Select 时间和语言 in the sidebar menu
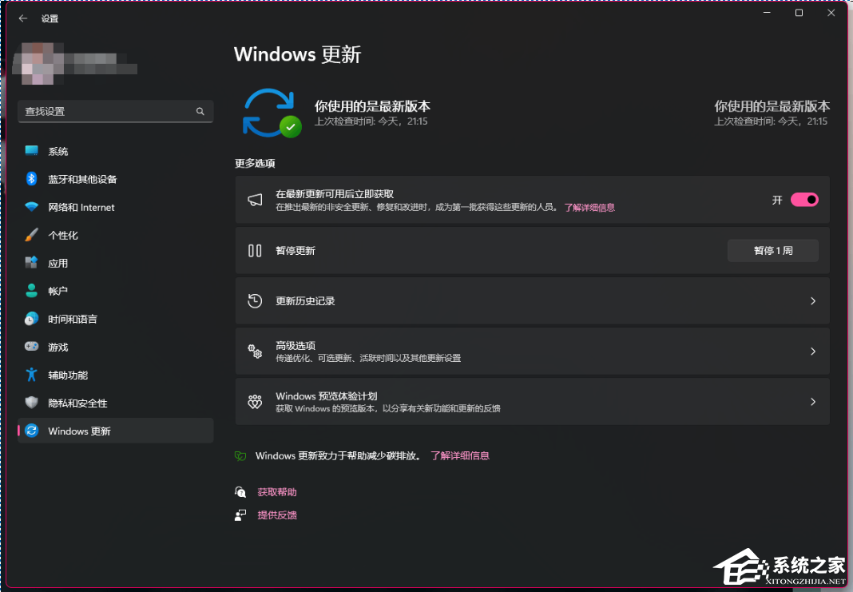This screenshot has height=592, width=853. point(73,319)
